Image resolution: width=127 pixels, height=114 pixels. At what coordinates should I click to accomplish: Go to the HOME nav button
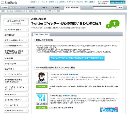tap(5, 7)
